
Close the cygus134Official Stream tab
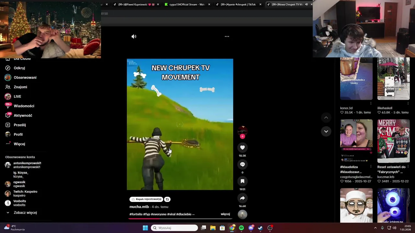click(x=209, y=5)
